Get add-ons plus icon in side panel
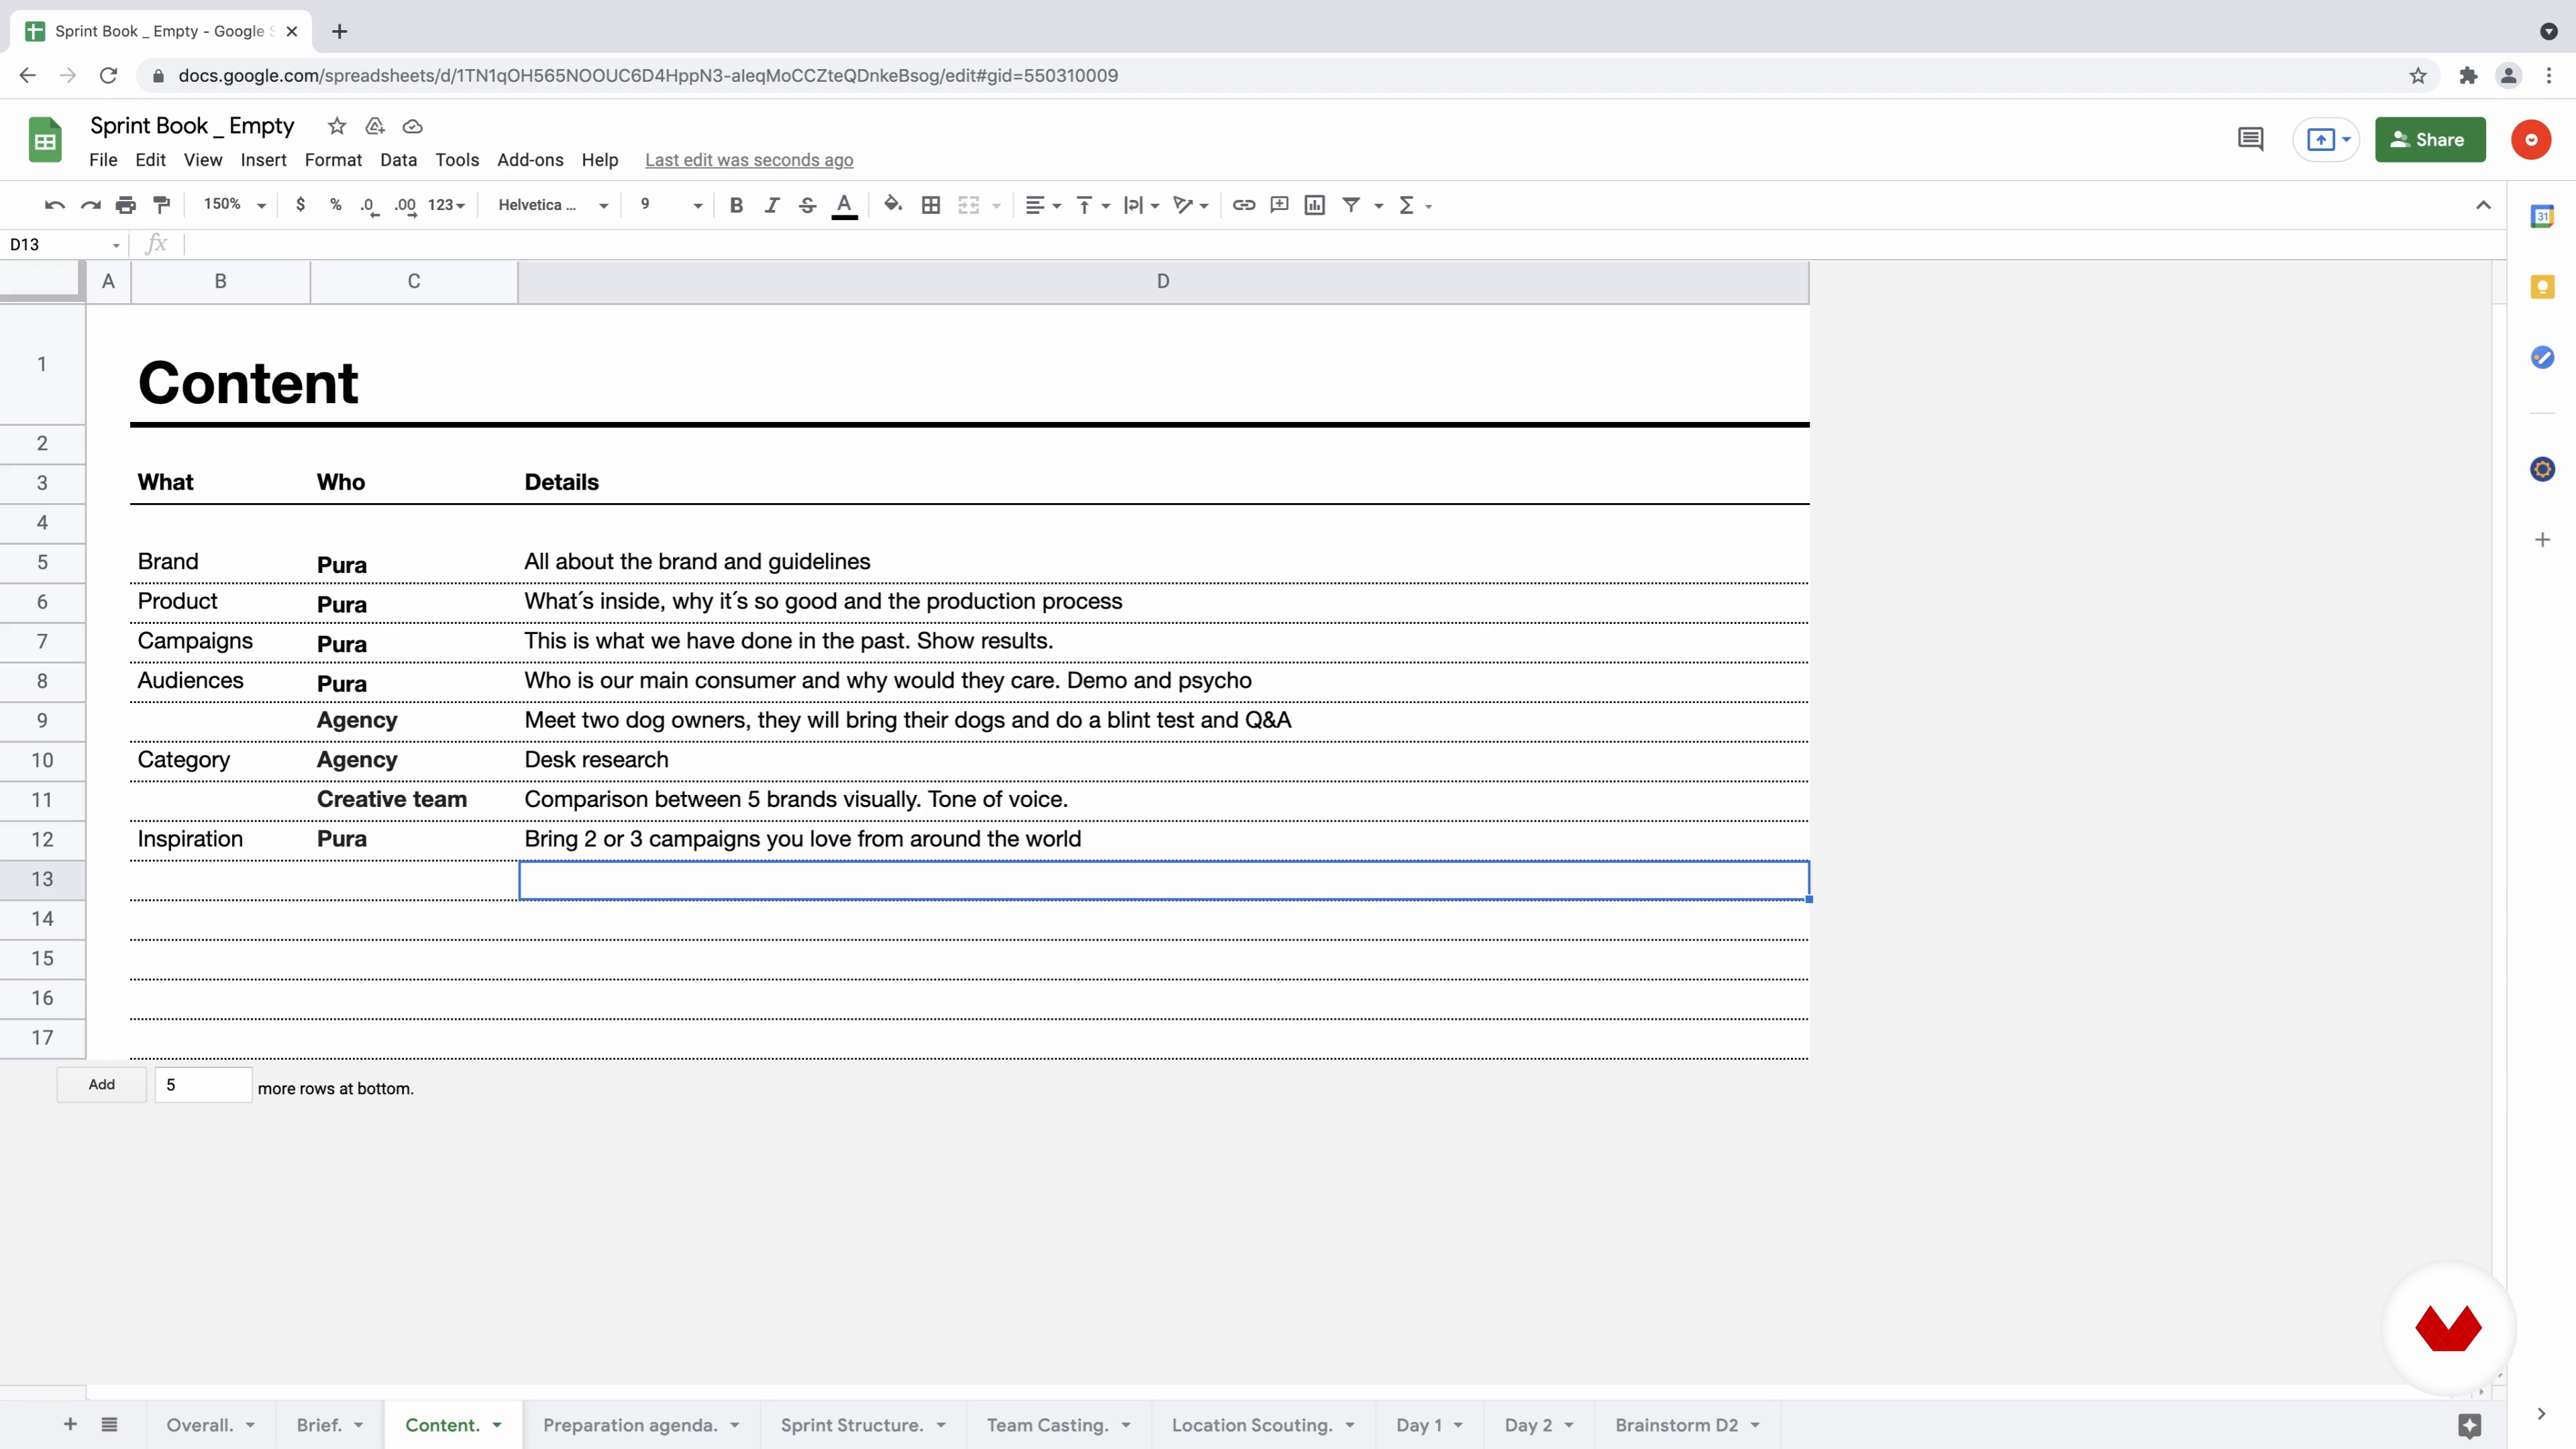Screen dimensions: 2576x1449 pos(2542,540)
